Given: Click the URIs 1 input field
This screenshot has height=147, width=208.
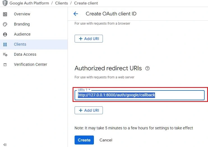Looking at the screenshot, I should point(139,95).
